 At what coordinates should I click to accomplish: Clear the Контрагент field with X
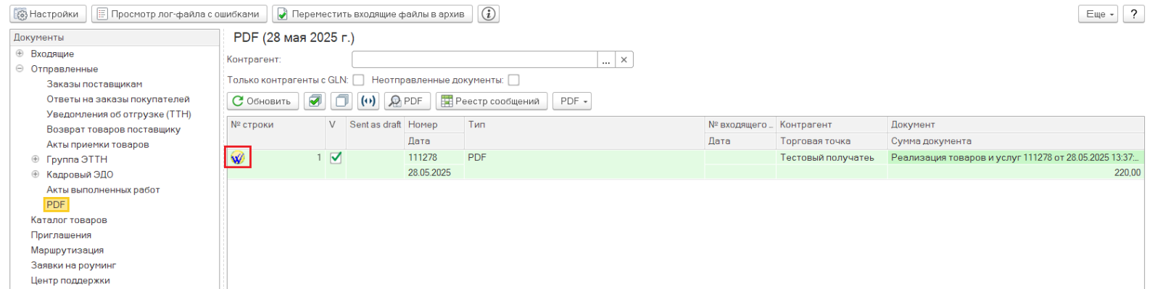pos(624,59)
